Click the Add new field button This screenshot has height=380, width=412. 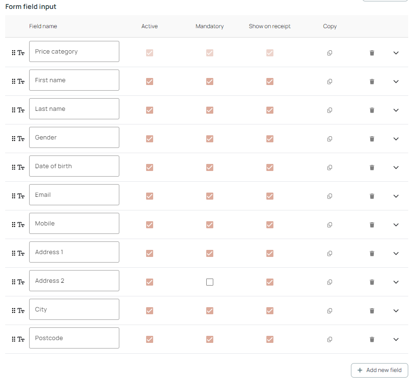click(x=379, y=370)
